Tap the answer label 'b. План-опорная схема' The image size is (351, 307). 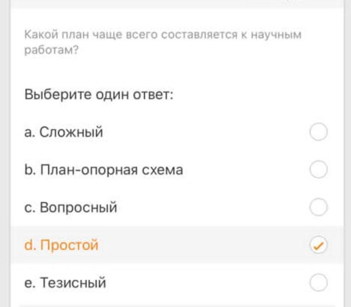coord(104,170)
